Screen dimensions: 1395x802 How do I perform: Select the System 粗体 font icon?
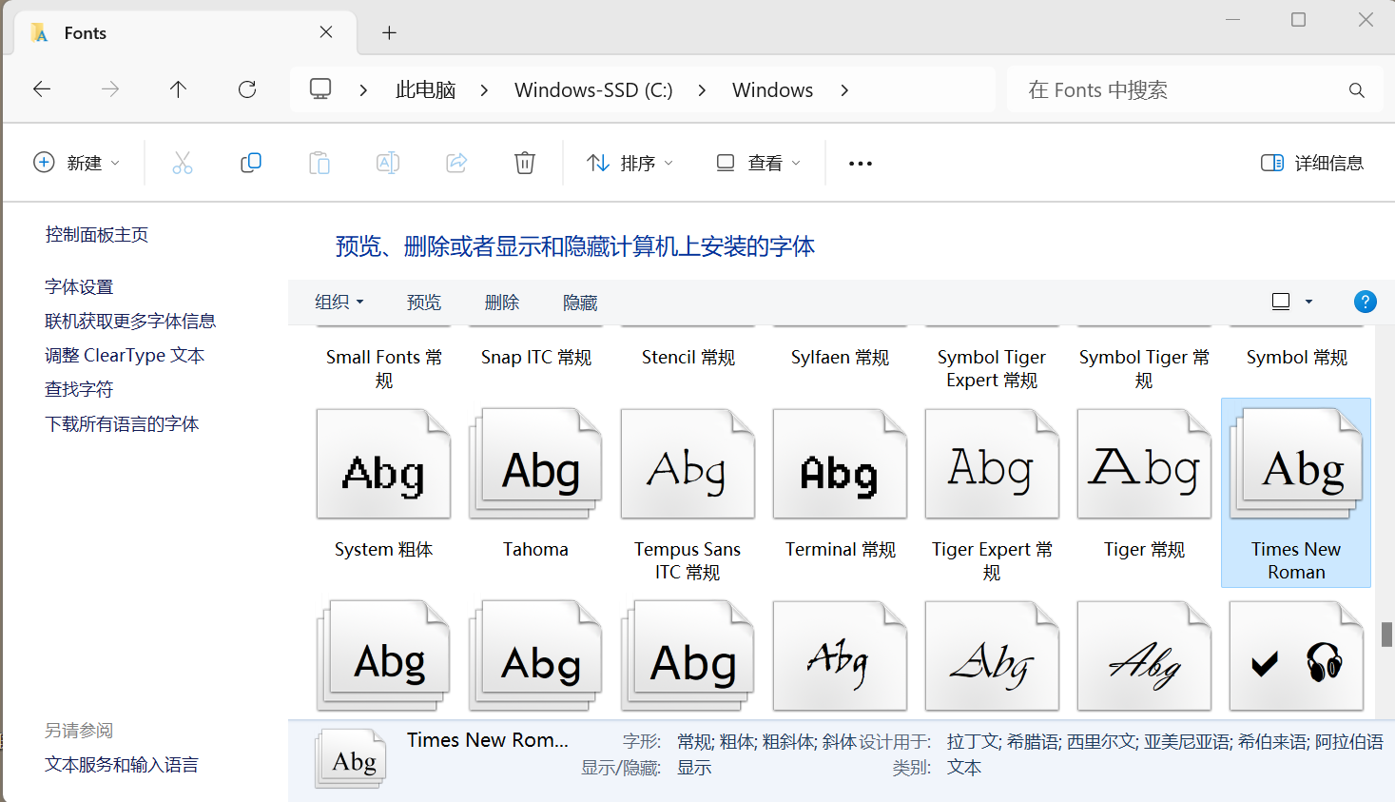click(x=383, y=464)
